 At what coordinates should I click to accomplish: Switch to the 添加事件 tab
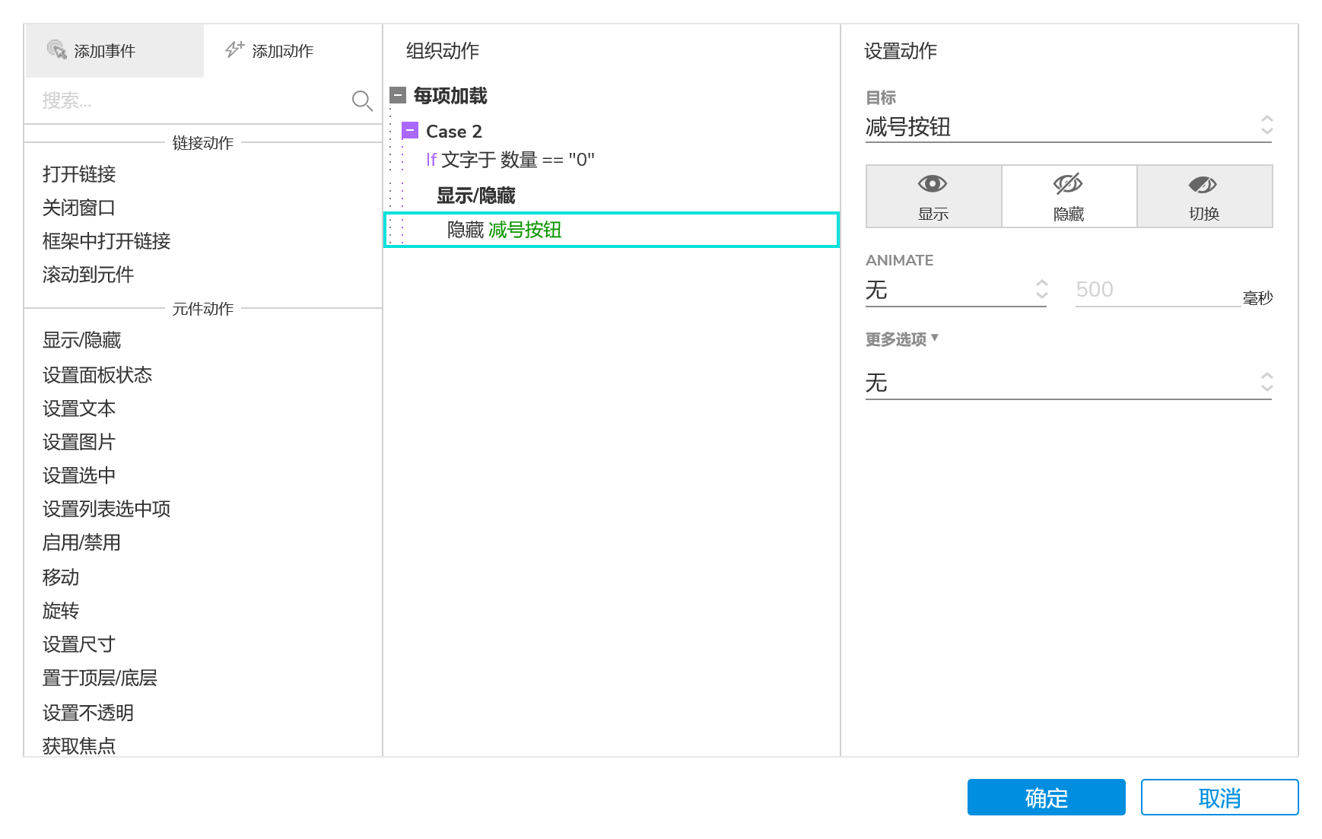pos(114,51)
